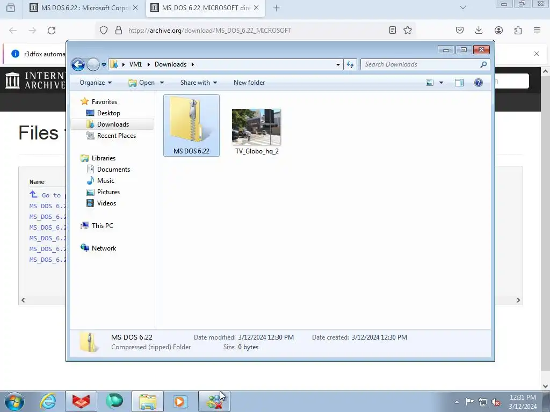Image resolution: width=550 pixels, height=412 pixels.
Task: Expand arrow after VM1 breadcrumb
Action: (x=149, y=64)
